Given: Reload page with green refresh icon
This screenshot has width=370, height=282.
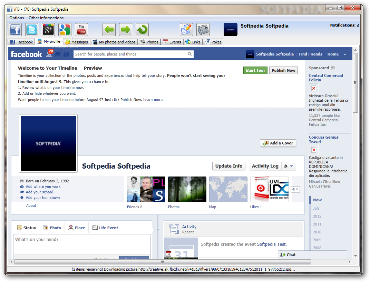Looking at the screenshot, I should pos(142,29).
